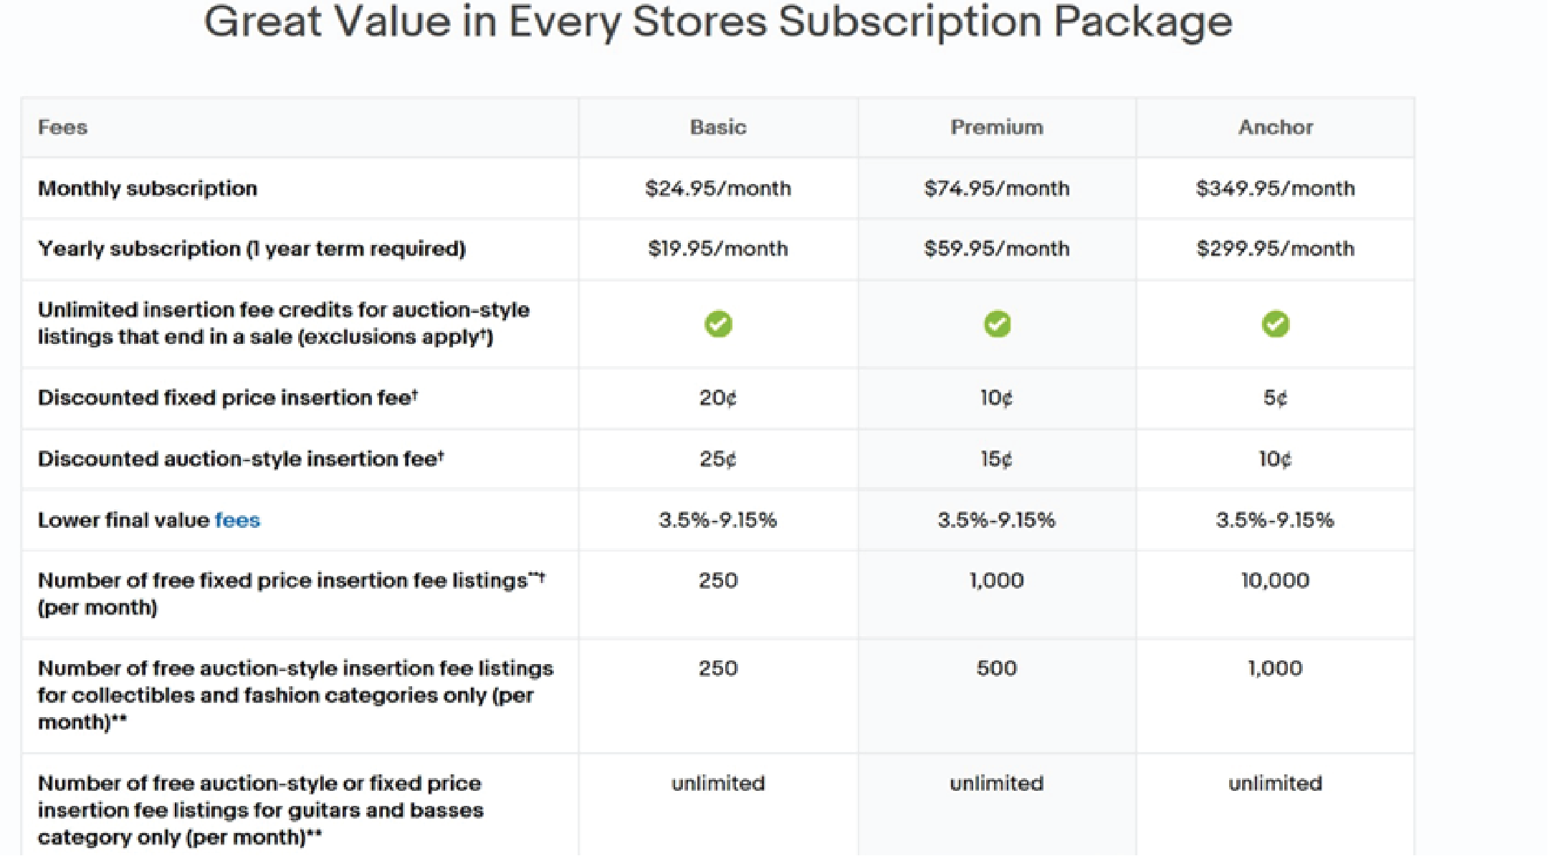Click the $349.95/month Anchor monthly price
Image resolution: width=1548 pixels, height=856 pixels.
1276,188
